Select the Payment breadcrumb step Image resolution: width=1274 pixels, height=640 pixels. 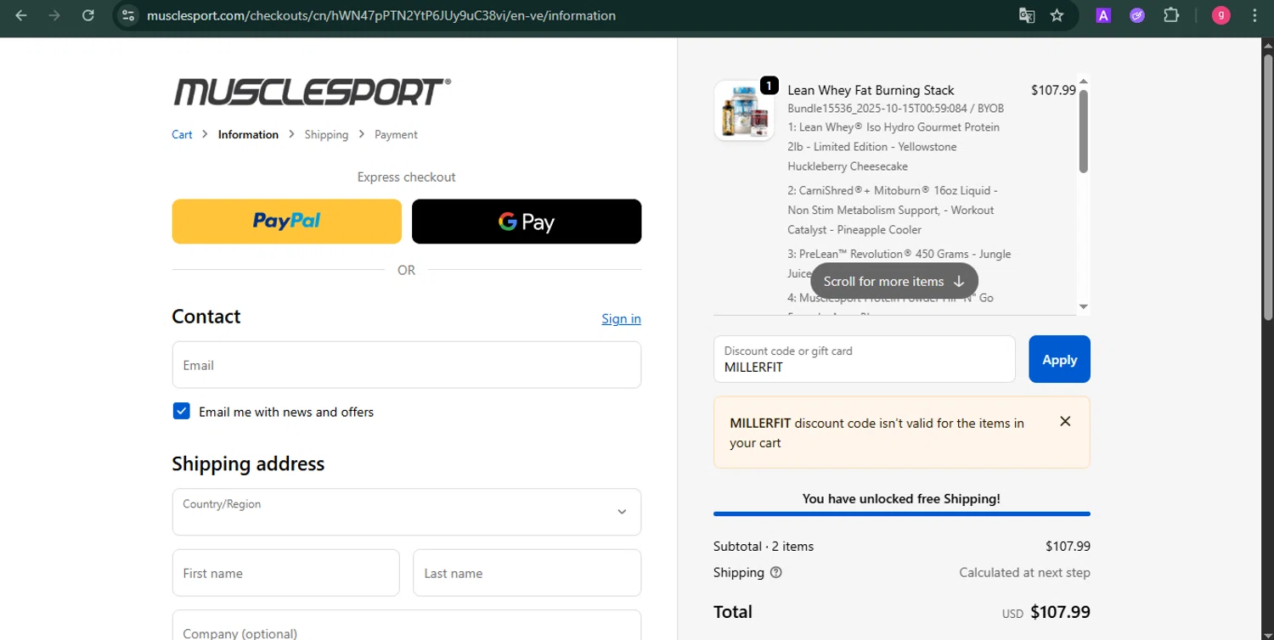pyautogui.click(x=396, y=134)
